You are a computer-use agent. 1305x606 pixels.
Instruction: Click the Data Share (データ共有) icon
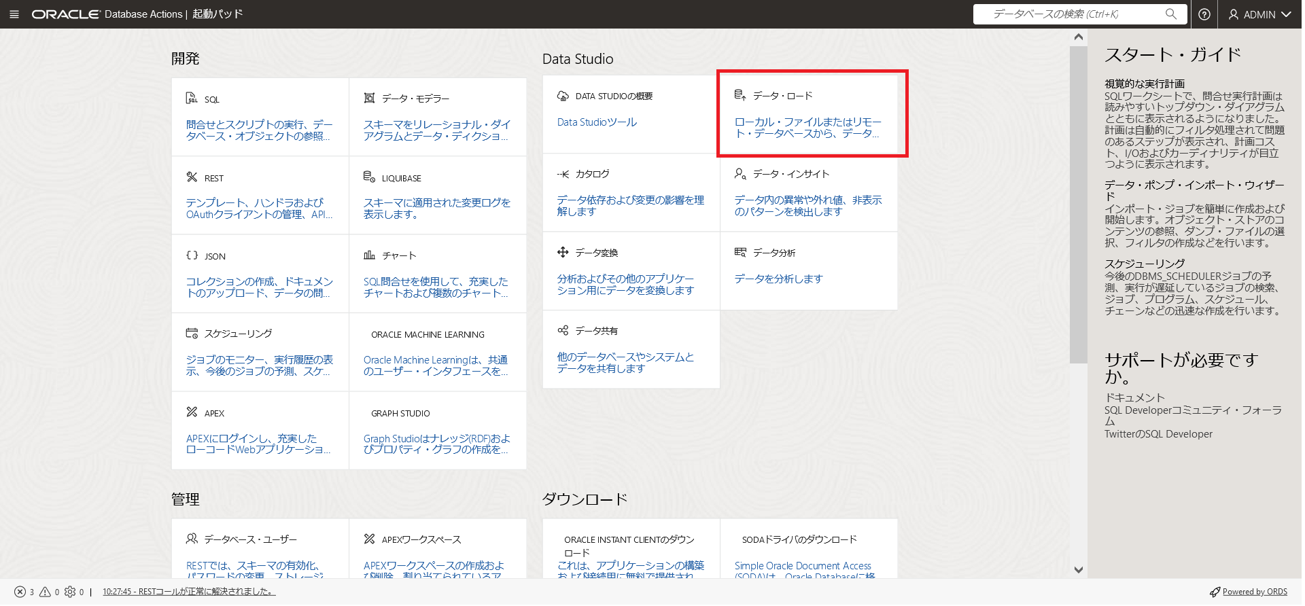pos(563,330)
